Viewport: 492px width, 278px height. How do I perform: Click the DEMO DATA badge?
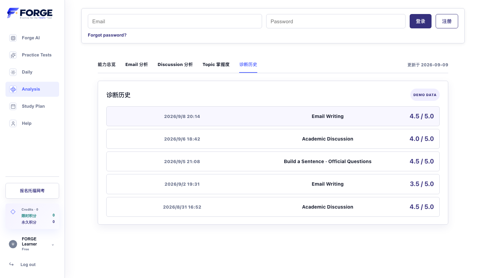coord(425,95)
